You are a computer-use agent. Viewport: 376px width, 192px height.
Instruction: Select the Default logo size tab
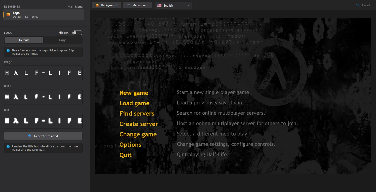coord(24,40)
